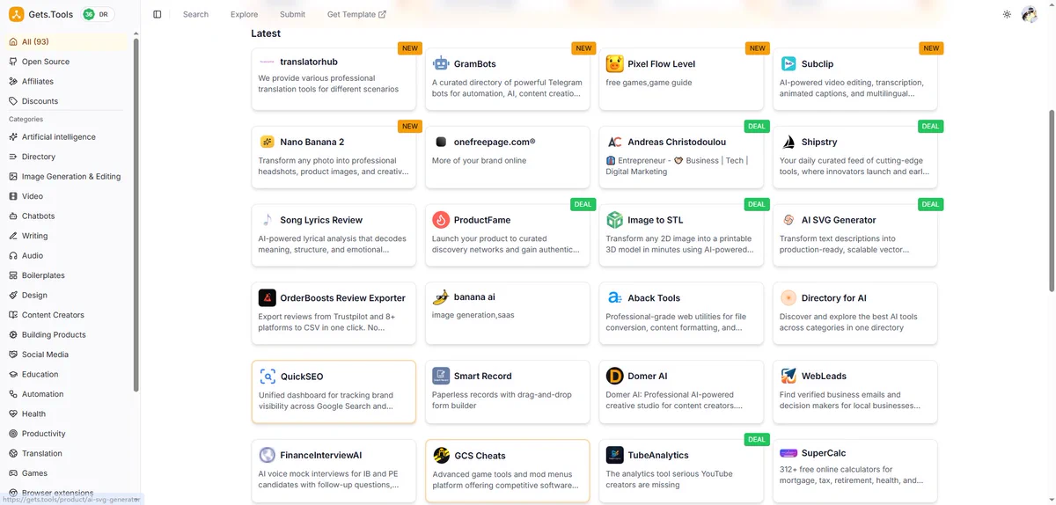
Task: Open the Explore nav item
Action: click(244, 14)
